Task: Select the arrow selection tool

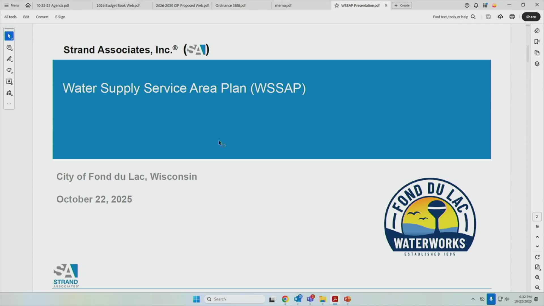Action: pyautogui.click(x=9, y=36)
